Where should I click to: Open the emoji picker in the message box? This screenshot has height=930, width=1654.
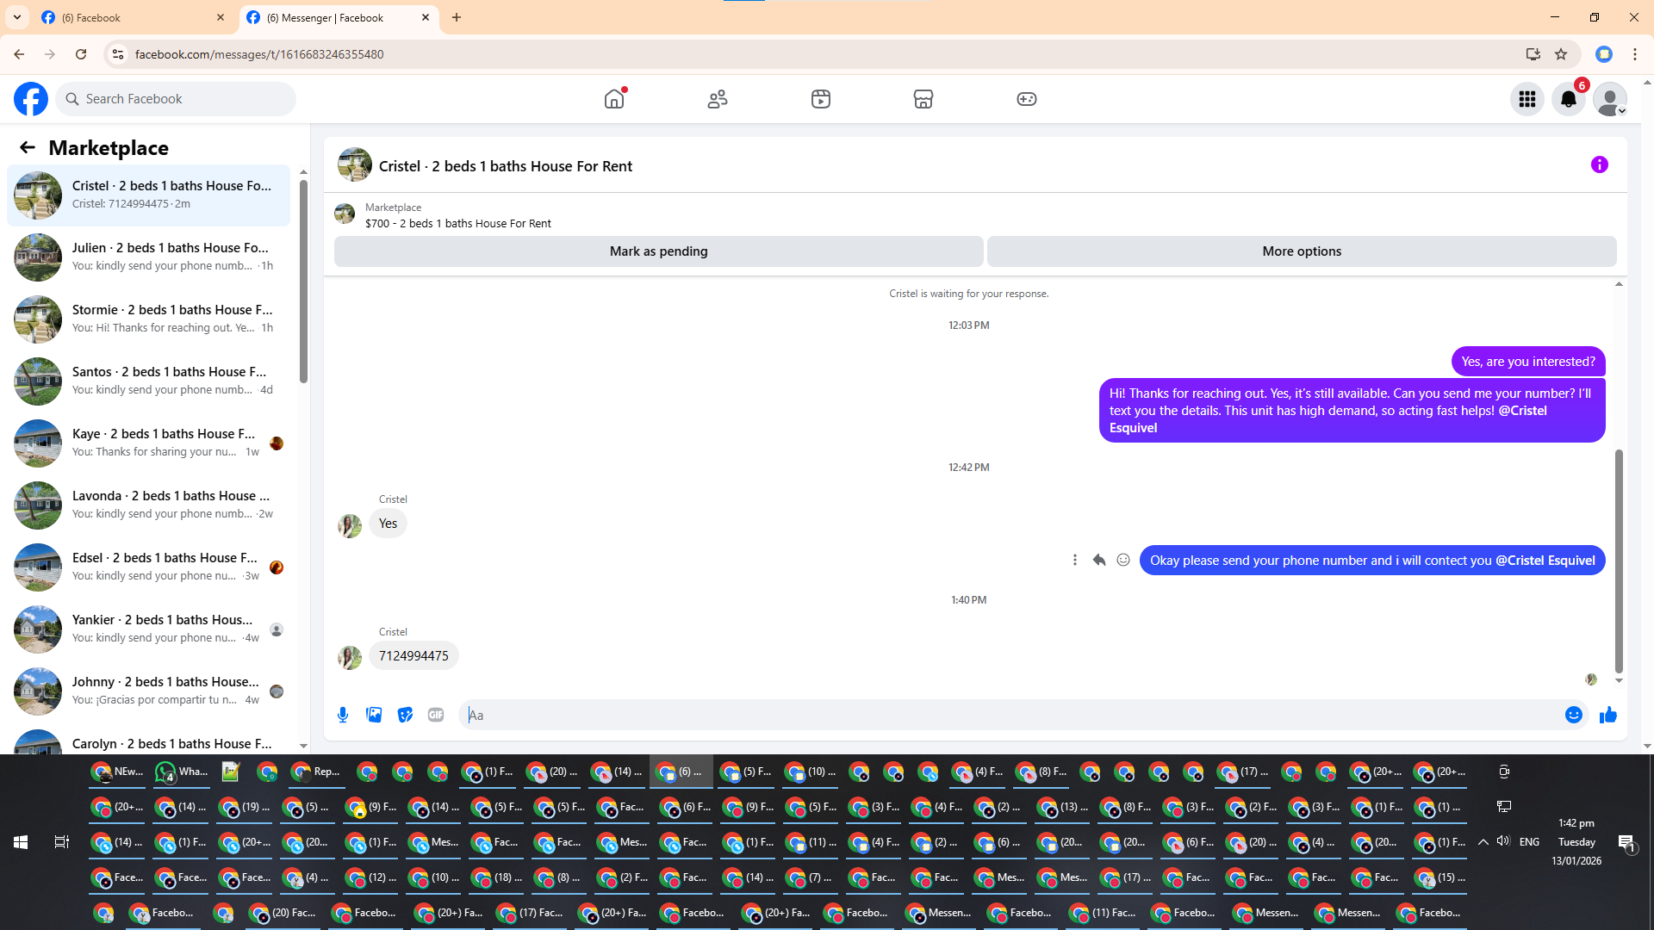click(x=1573, y=715)
